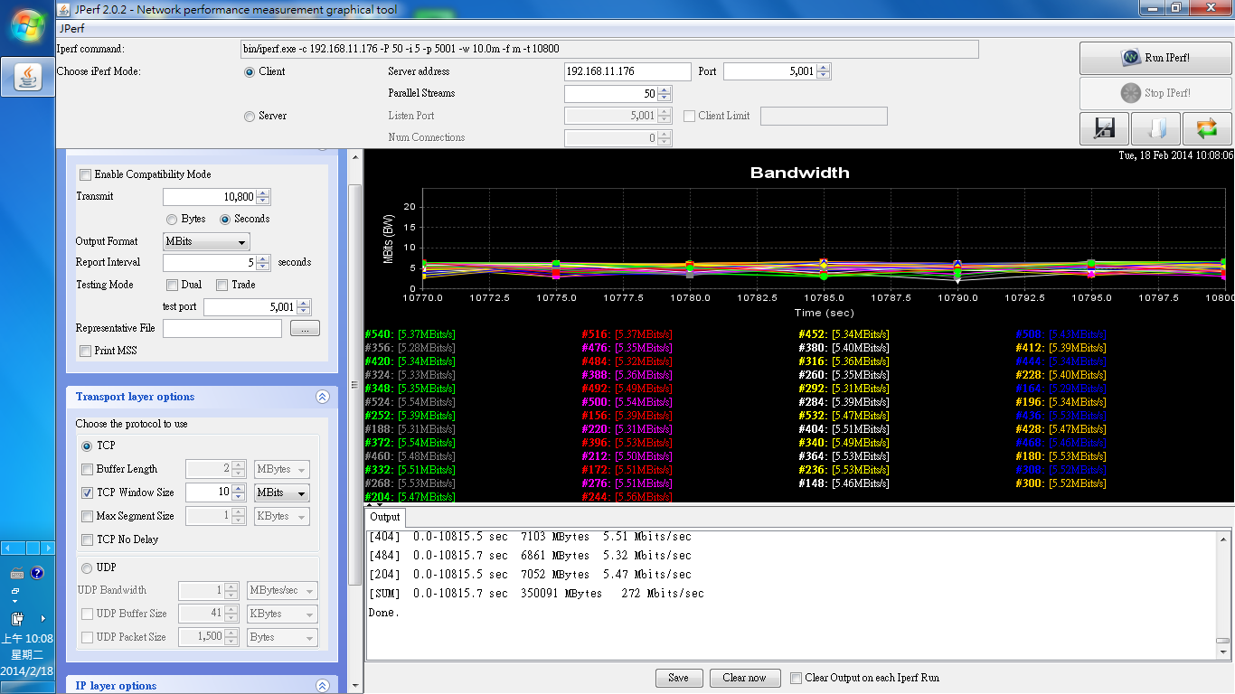This screenshot has width=1235, height=694.
Task: Toggle the Buffer Length checkbox
Action: 88,470
